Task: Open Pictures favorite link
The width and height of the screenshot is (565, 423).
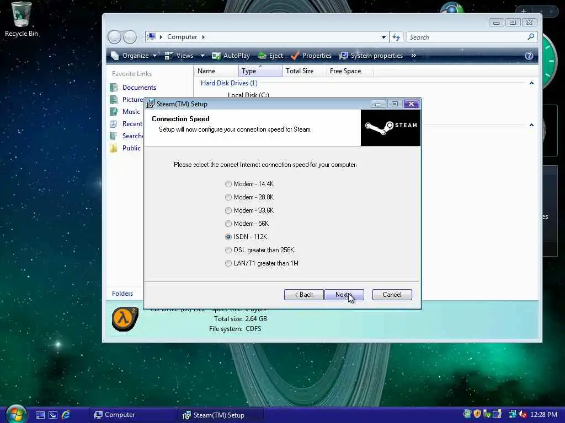Action: point(127,100)
